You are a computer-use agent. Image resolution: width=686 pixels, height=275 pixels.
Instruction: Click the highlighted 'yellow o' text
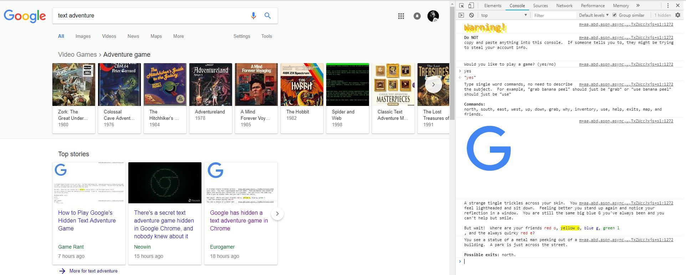[x=570, y=228]
